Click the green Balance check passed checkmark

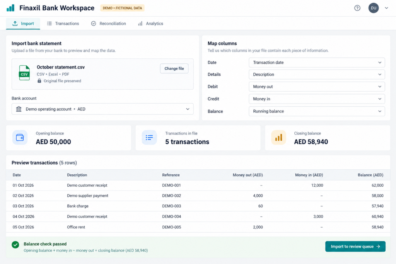(x=15, y=245)
